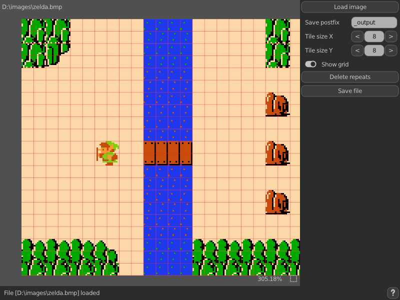
Task: Click the fit-to-view dashed square icon
Action: [x=293, y=279]
